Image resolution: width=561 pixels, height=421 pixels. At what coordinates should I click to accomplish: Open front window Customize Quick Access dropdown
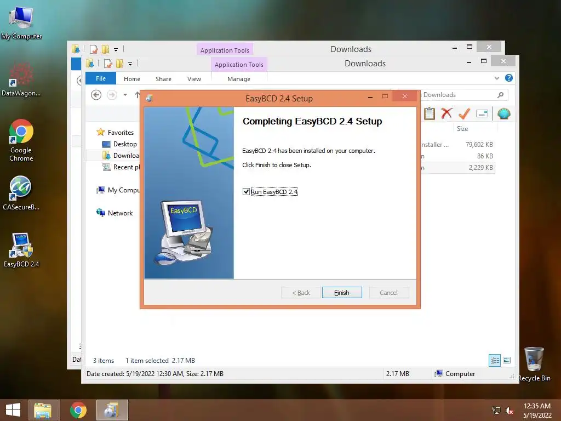point(130,64)
